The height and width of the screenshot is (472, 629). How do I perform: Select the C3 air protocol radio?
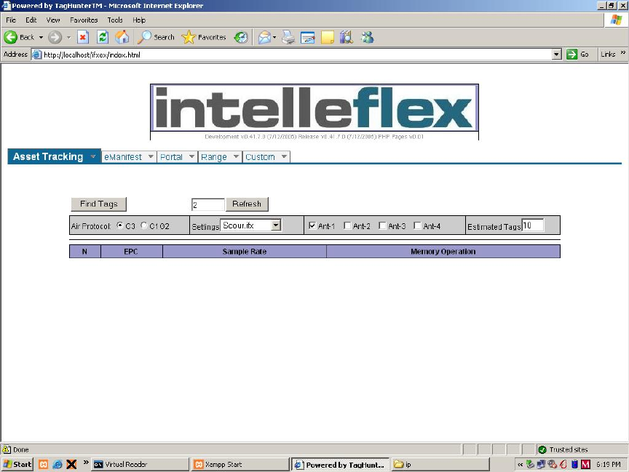[x=120, y=225]
